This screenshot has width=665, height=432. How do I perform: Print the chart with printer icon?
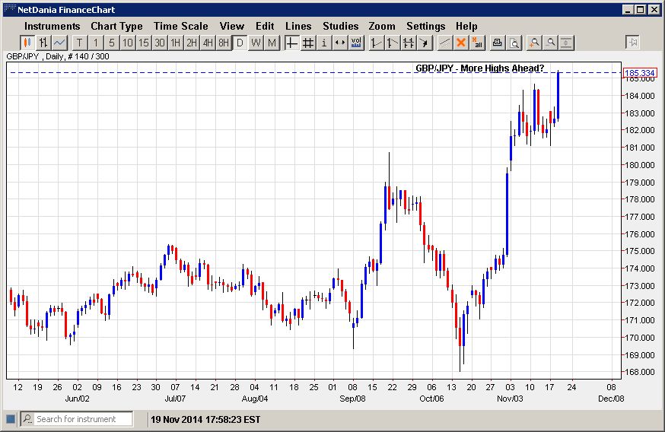click(x=498, y=43)
